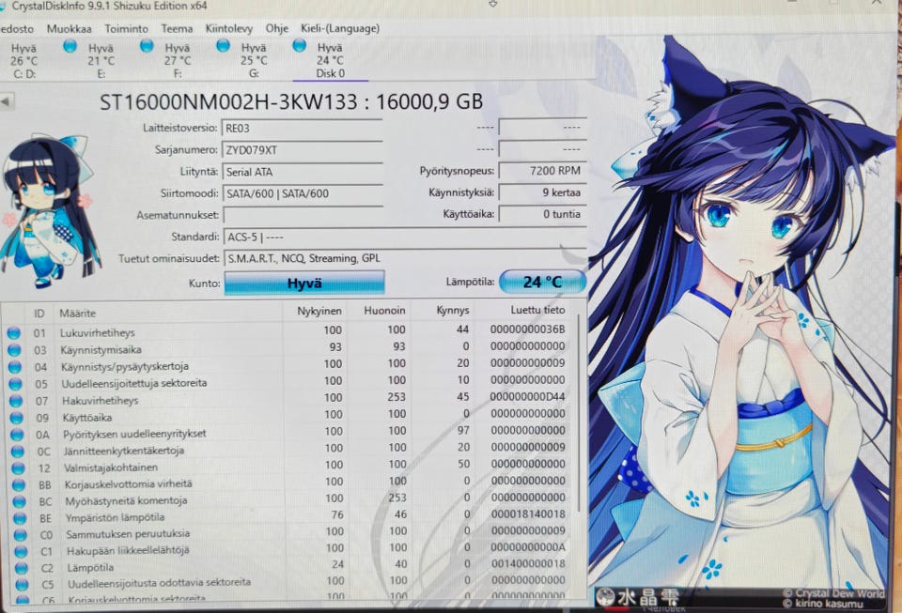The image size is (902, 613).
Task: Select the Hakuvirhetiheys attribute name
Action: click(101, 401)
